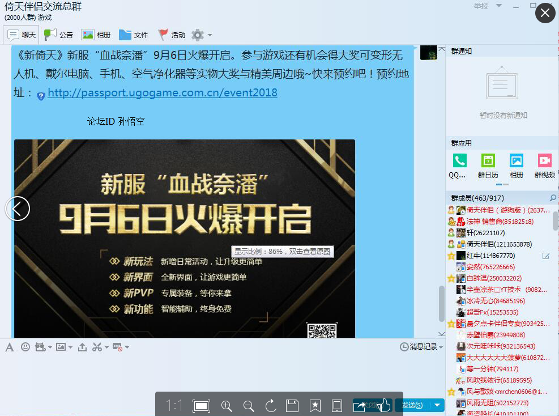The image size is (559, 416).
Task: Click the scissors screenshot icon
Action: (97, 347)
